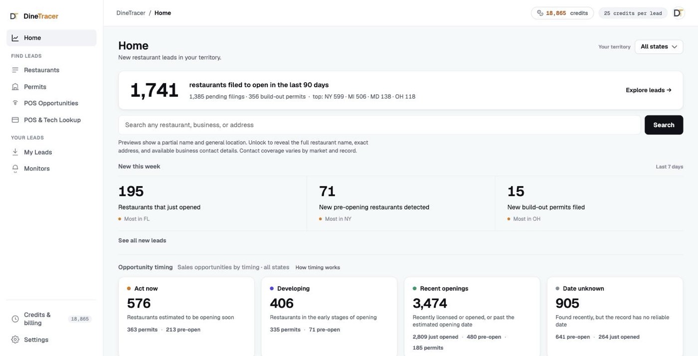Click the Restaurants list icon
The image size is (698, 356).
tap(15, 70)
